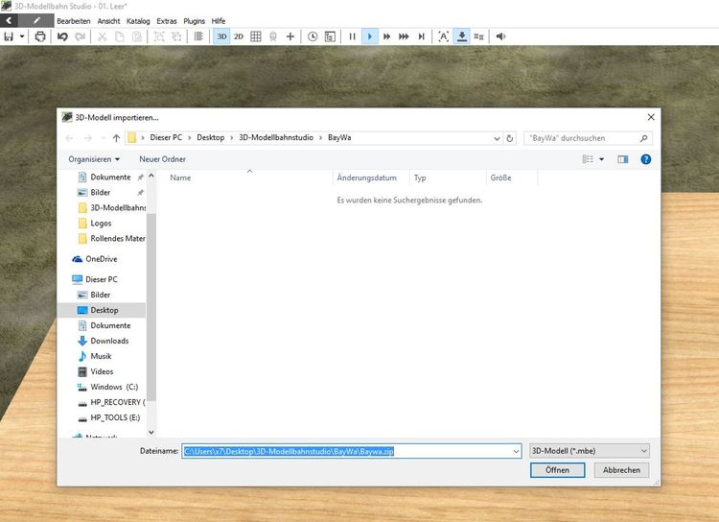Image resolution: width=719 pixels, height=522 pixels.
Task: Click the Öffnen button
Action: pos(558,470)
